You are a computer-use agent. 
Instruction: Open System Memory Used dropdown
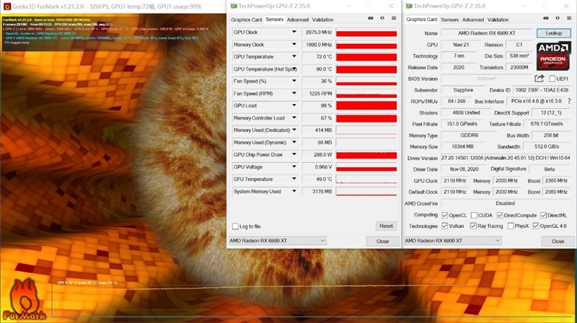coord(294,191)
